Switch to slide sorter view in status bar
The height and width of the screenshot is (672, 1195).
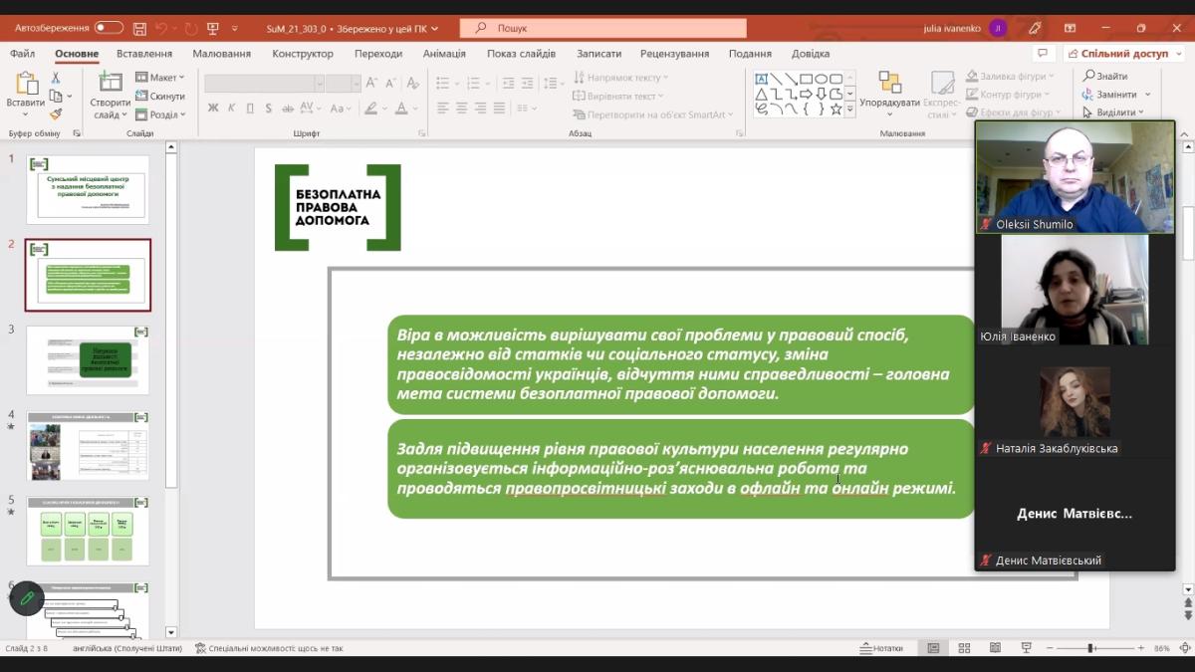click(964, 648)
